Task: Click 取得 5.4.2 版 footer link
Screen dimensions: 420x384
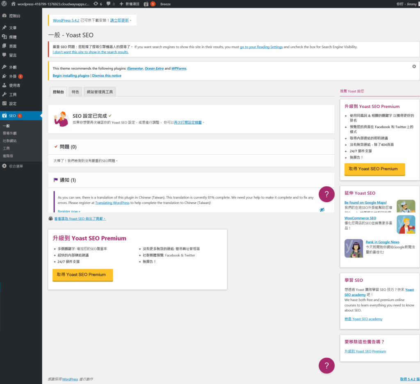Action: [410, 379]
